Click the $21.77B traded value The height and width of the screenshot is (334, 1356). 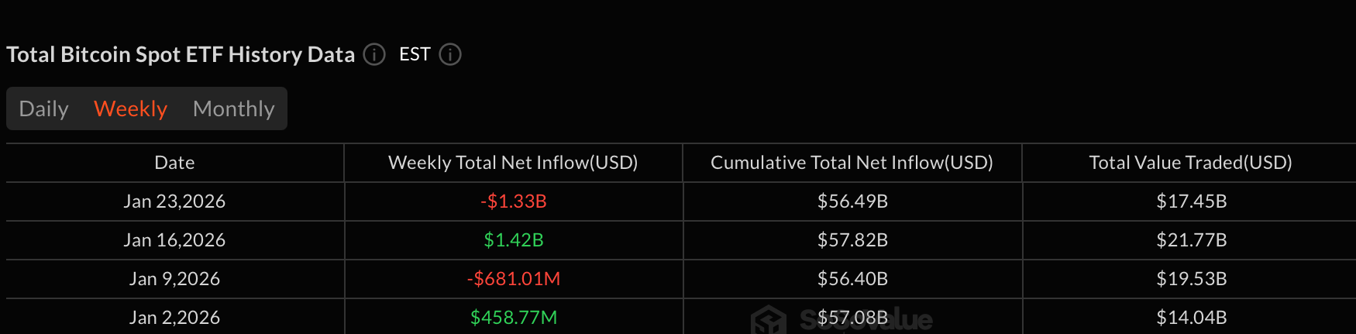click(x=1191, y=240)
